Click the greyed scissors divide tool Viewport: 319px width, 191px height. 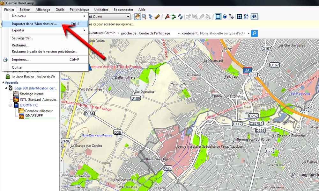pyautogui.click(x=208, y=17)
